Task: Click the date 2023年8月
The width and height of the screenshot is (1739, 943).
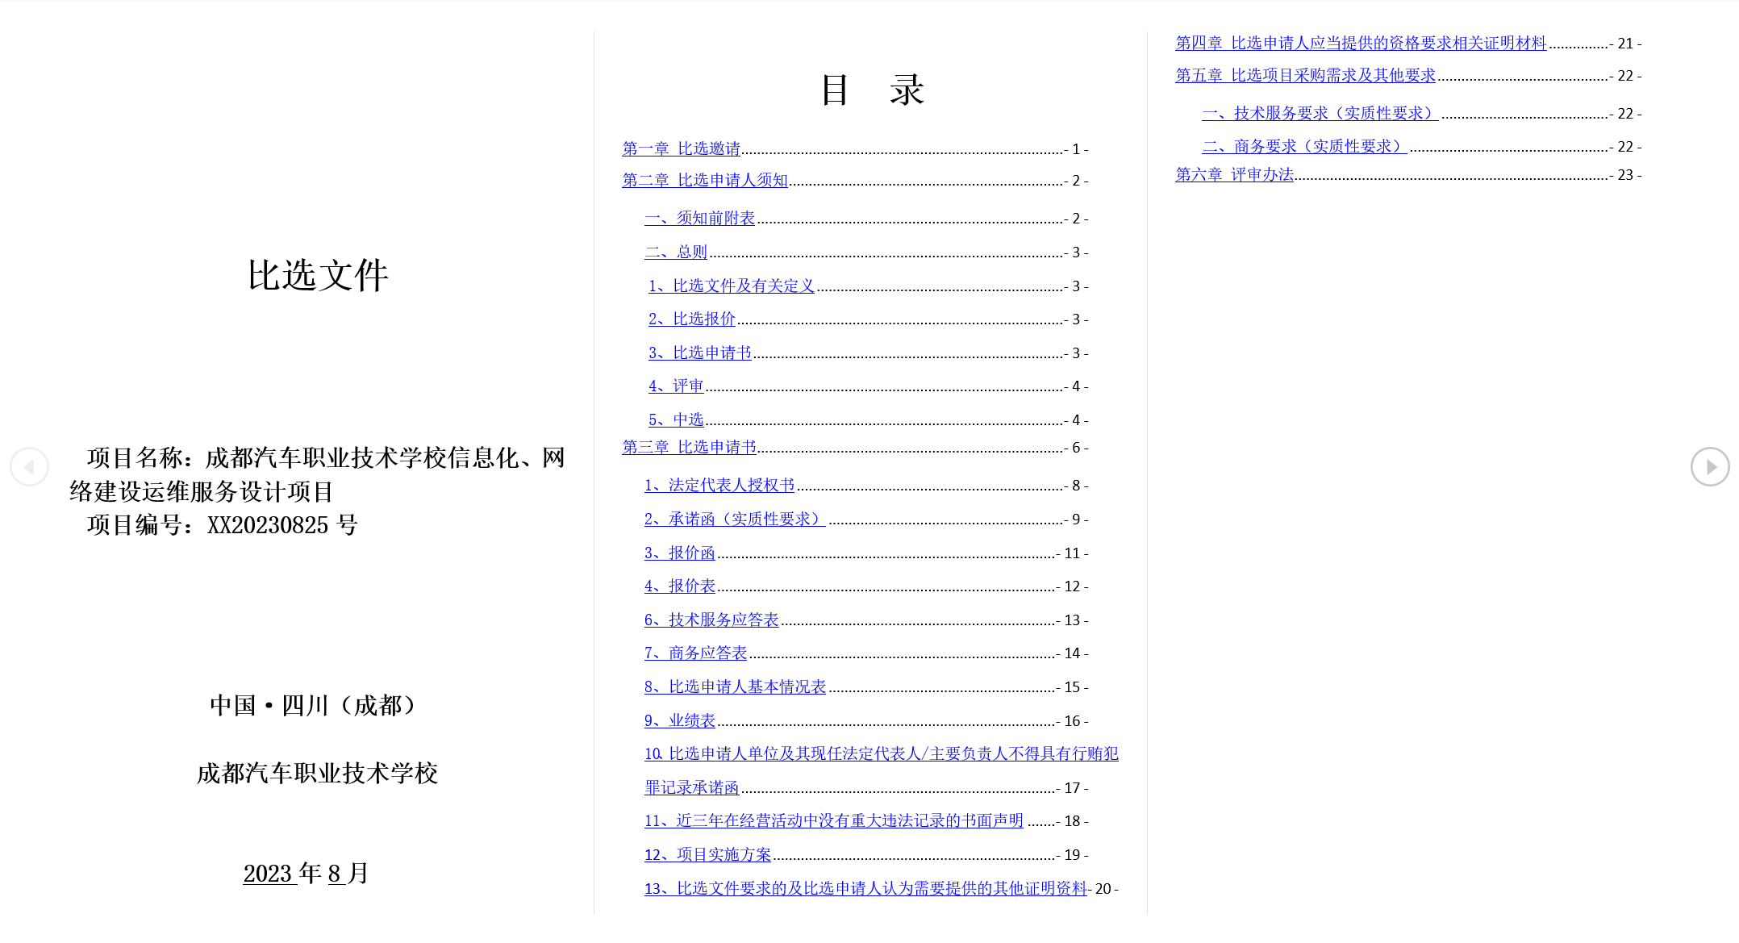Action: (306, 873)
